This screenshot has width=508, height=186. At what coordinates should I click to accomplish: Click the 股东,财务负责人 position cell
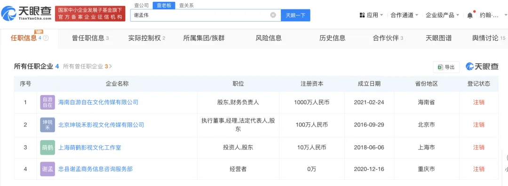click(x=238, y=102)
